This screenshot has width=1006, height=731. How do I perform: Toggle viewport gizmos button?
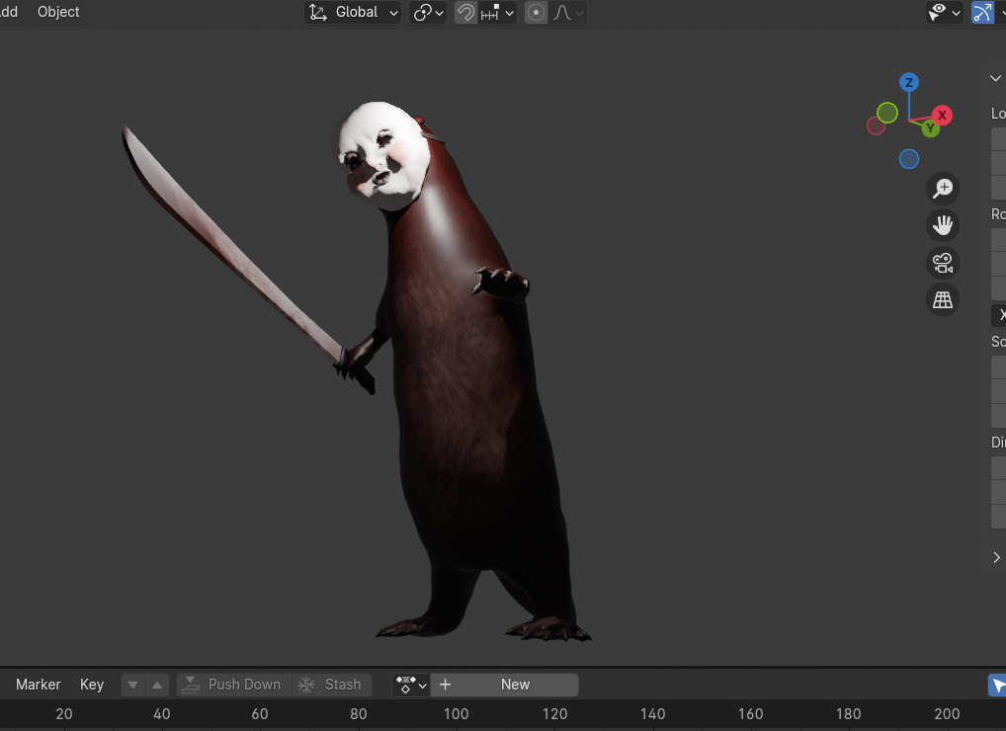click(982, 12)
